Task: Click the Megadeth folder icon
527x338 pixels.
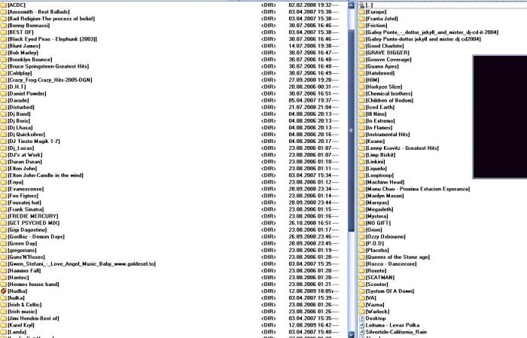Action: click(x=360, y=208)
